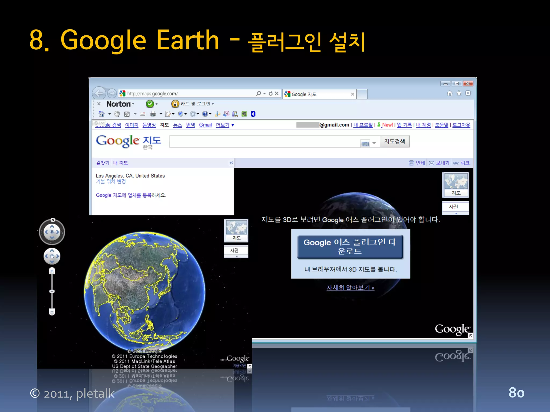
Task: Click the green Norton Safe Web checkmark
Action: pyautogui.click(x=150, y=104)
